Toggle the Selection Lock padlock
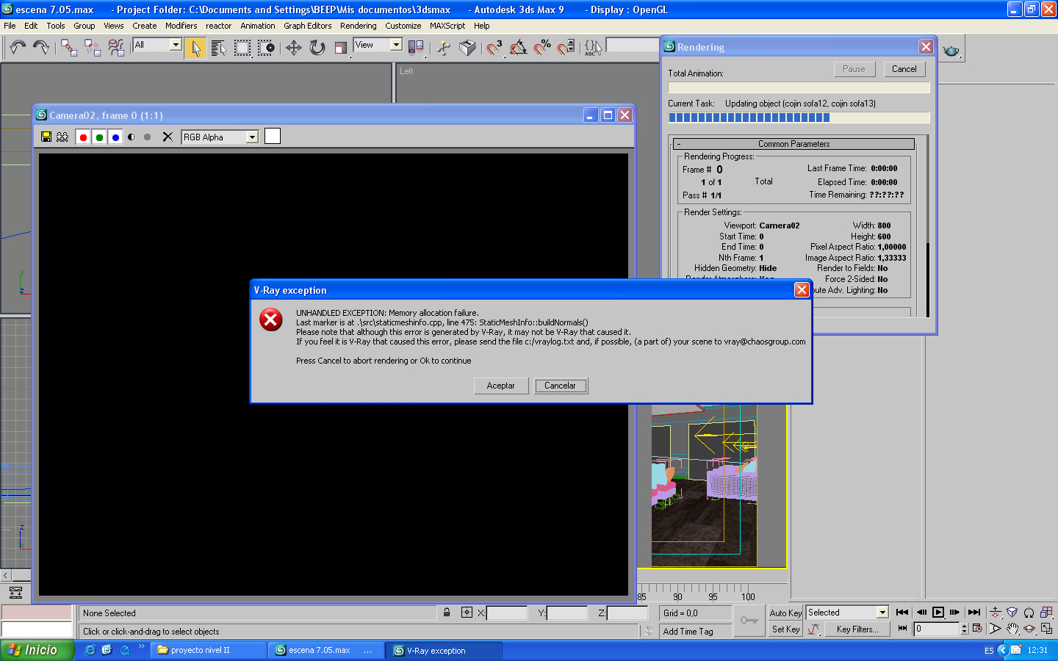Image resolution: width=1058 pixels, height=661 pixels. tap(447, 613)
